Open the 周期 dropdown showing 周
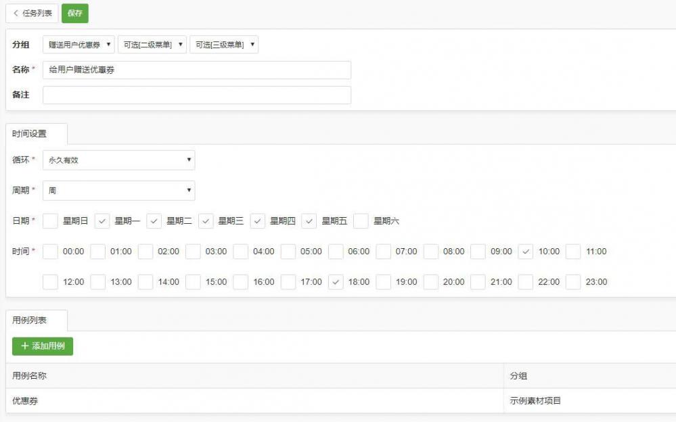 pos(118,191)
